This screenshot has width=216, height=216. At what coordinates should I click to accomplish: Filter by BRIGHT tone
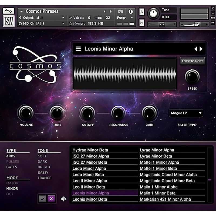[x=44, y=167]
